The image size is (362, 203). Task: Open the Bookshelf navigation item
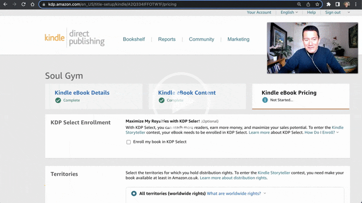click(134, 40)
